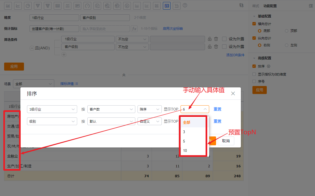
Task: Open the help question mark icon
Action: pos(185,6)
